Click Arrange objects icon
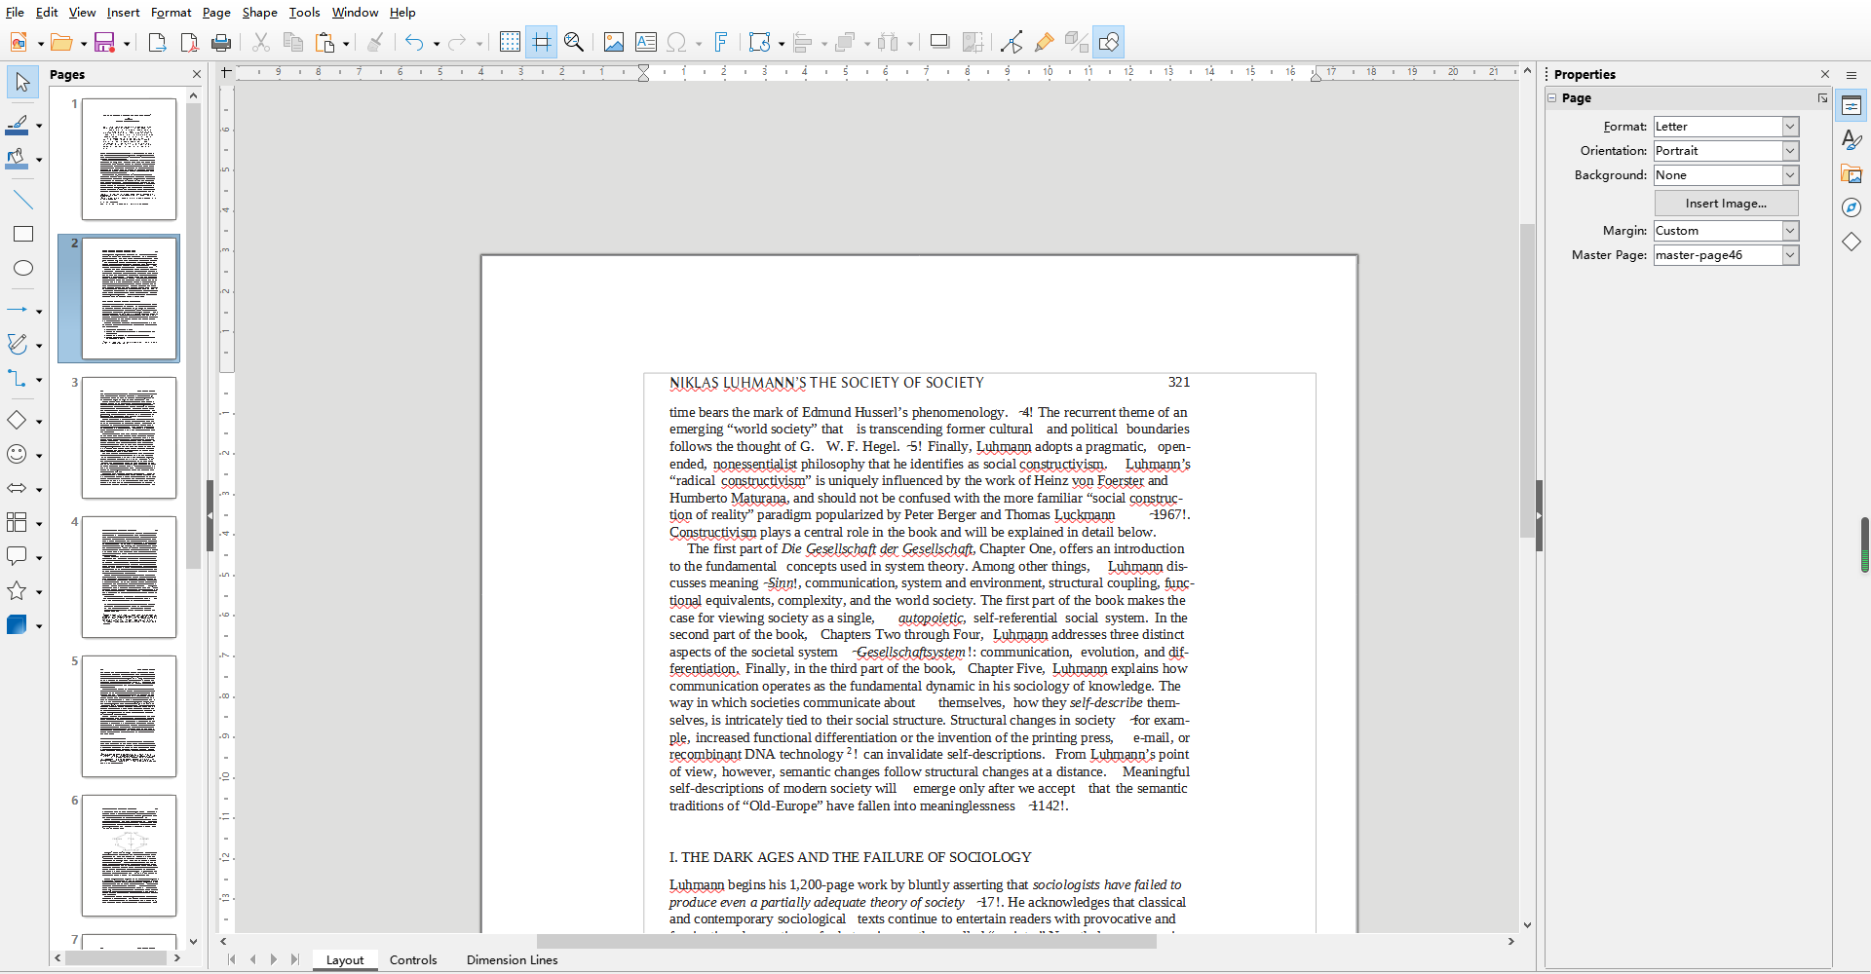This screenshot has height=974, width=1871. (846, 42)
